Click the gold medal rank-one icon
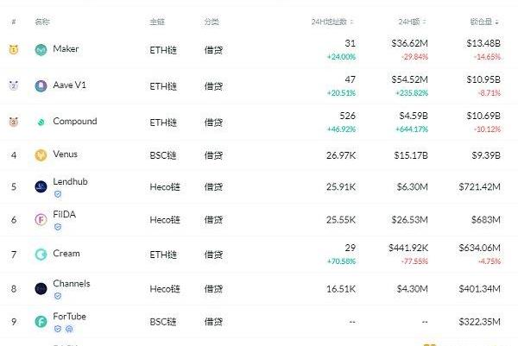The width and height of the screenshot is (518, 346). pos(14,49)
